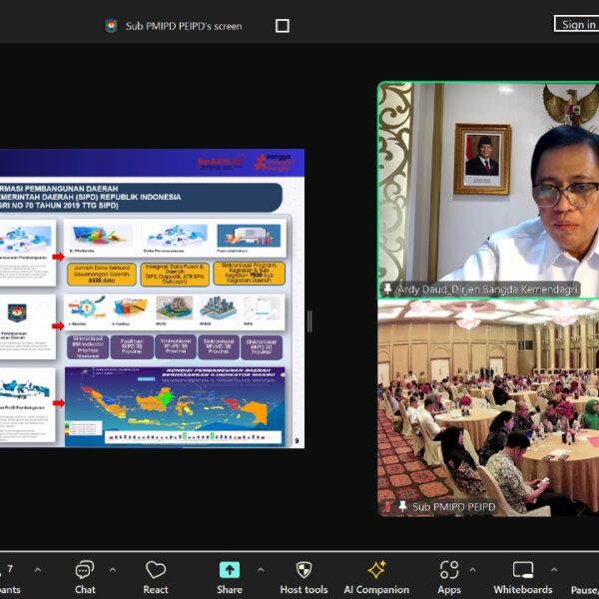Select Ardy Daud's video tile
The height and width of the screenshot is (599, 599).
click(488, 190)
